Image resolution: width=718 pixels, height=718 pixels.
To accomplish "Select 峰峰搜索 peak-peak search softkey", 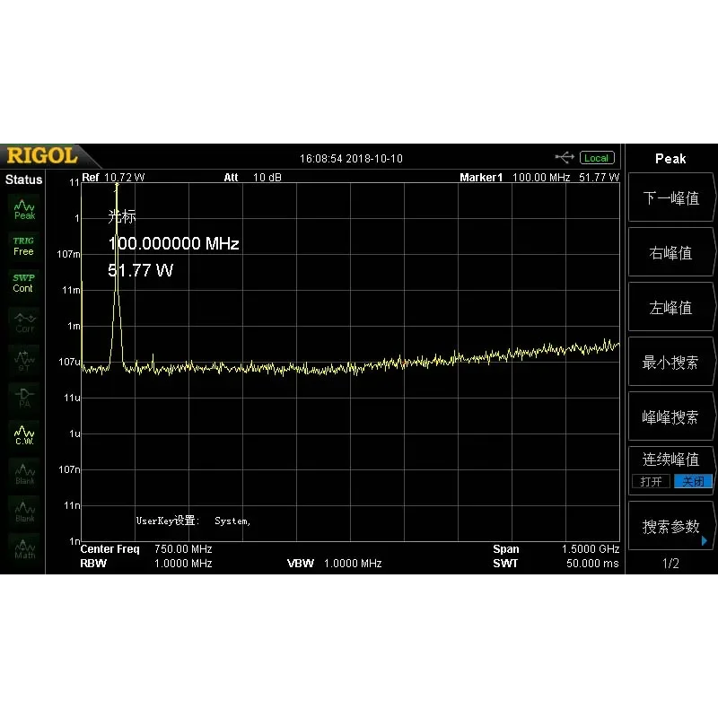I will pos(670,416).
